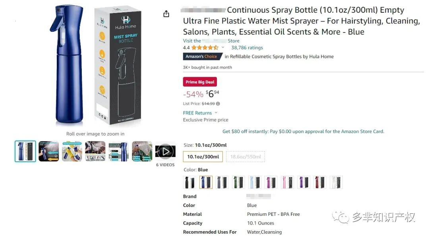The height and width of the screenshot is (236, 429).
Task: Click the share icon beside product image
Action: pyautogui.click(x=166, y=14)
